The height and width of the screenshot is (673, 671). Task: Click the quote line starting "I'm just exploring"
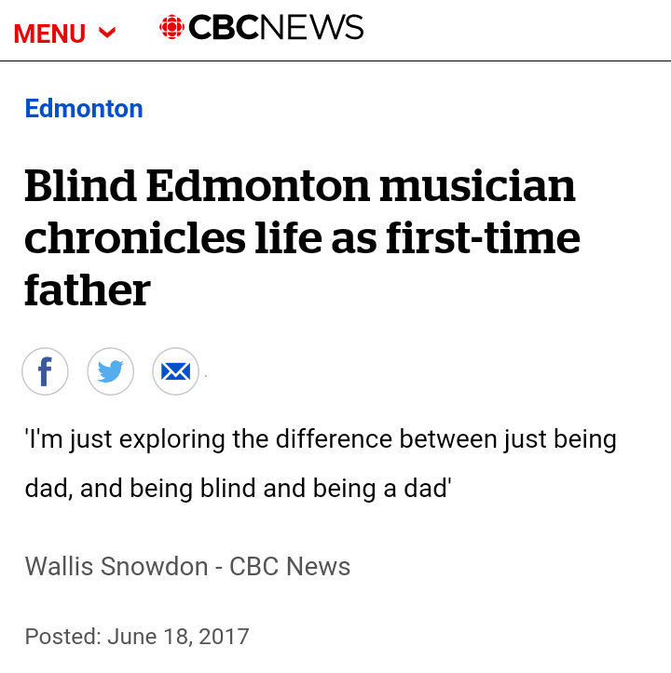coord(321,438)
